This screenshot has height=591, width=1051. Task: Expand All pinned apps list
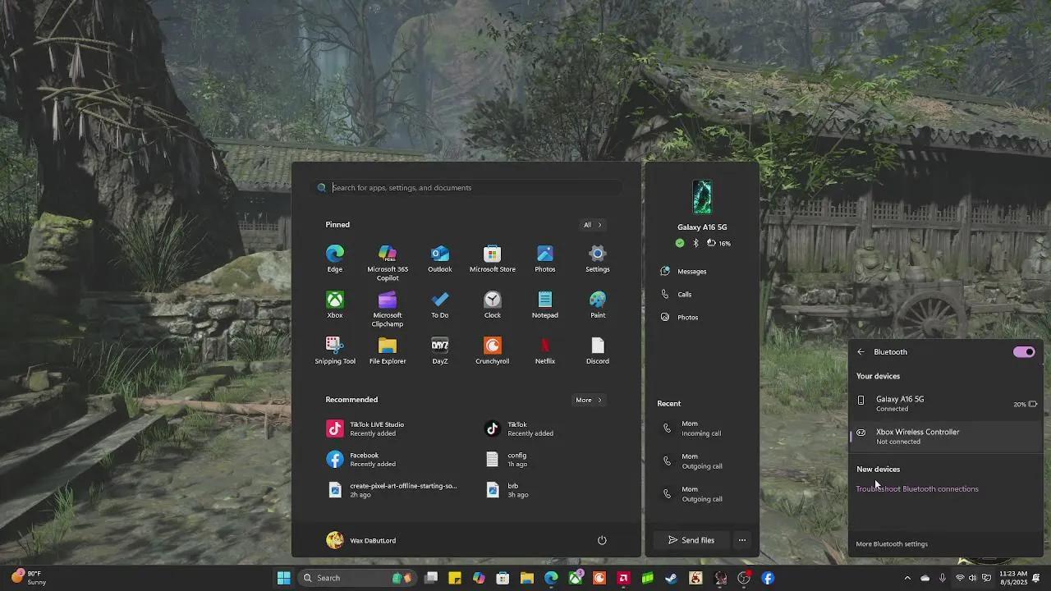click(x=592, y=225)
